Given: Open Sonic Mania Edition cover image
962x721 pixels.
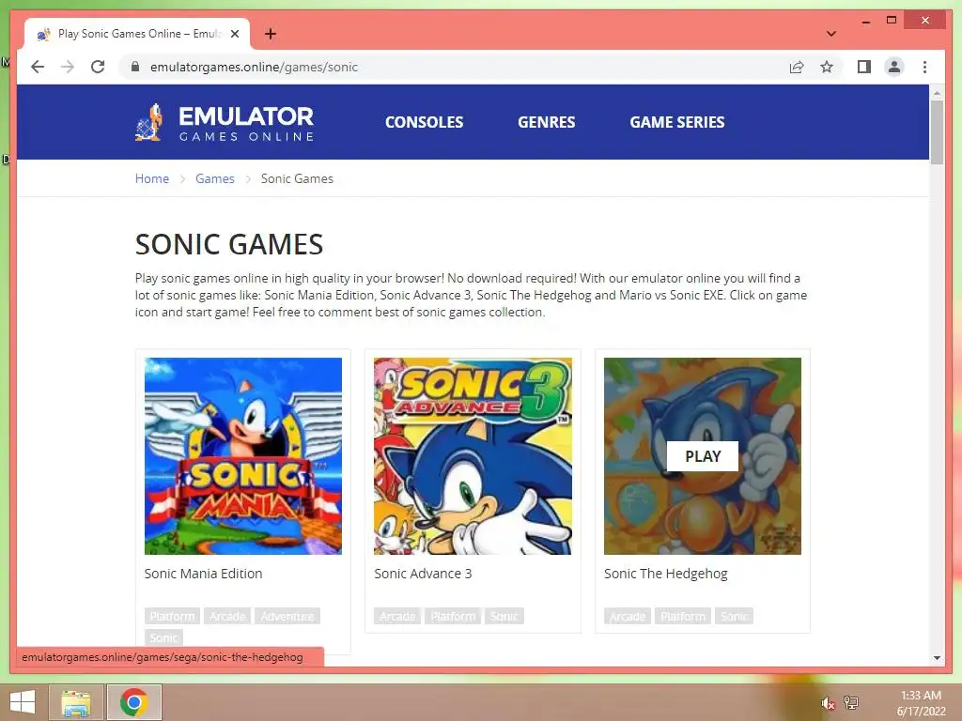Looking at the screenshot, I should 243,456.
